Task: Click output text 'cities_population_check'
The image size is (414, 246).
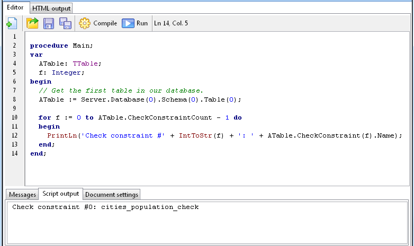Action: point(150,207)
